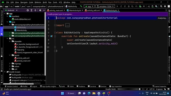The width and height of the screenshot is (171, 96).
Task: Fold the EditActivity class block
Action: 55,33
